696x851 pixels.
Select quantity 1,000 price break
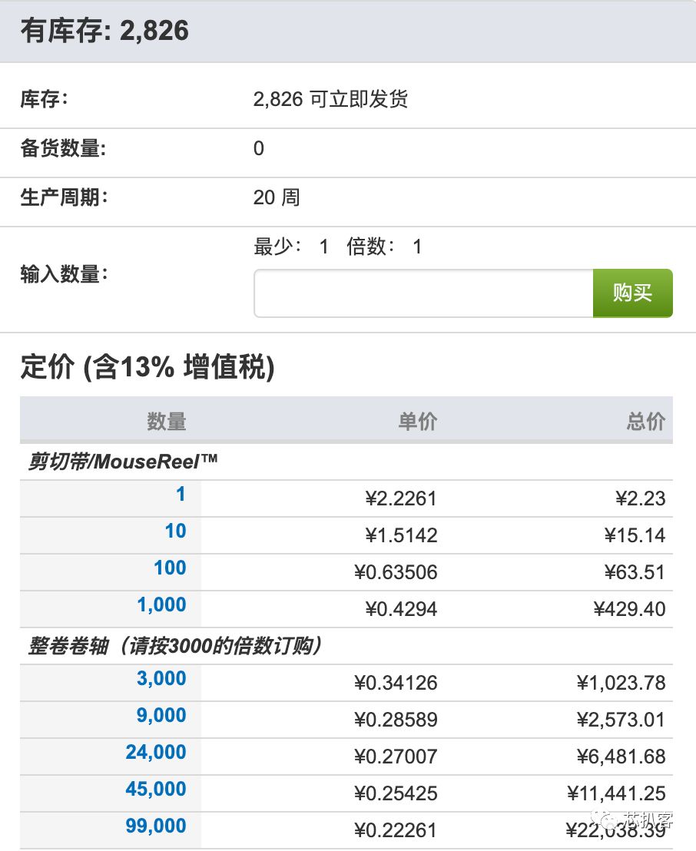[x=162, y=605]
